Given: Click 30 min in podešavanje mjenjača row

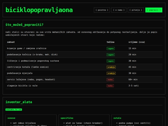Looking at the screenshot, I should (x=132, y=73).
